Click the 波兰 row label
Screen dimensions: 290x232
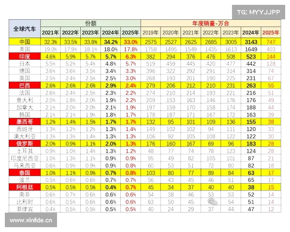click(25, 180)
